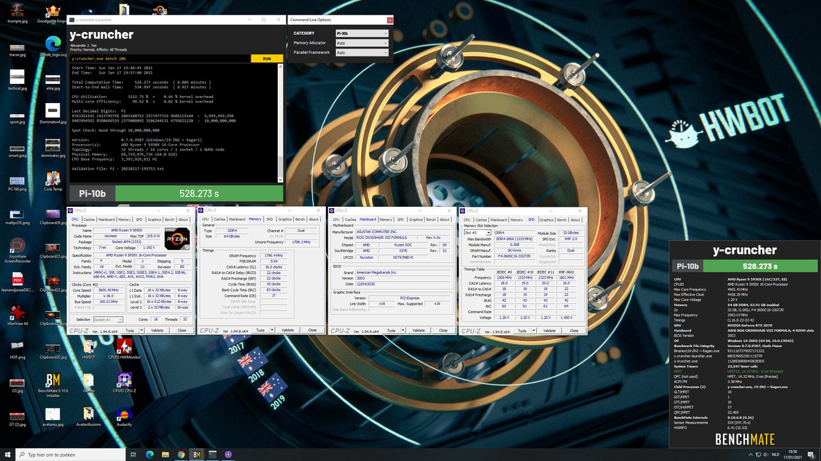The image size is (821, 461).
Task: Open Dominator4.jpg image file
Action: 53,113
